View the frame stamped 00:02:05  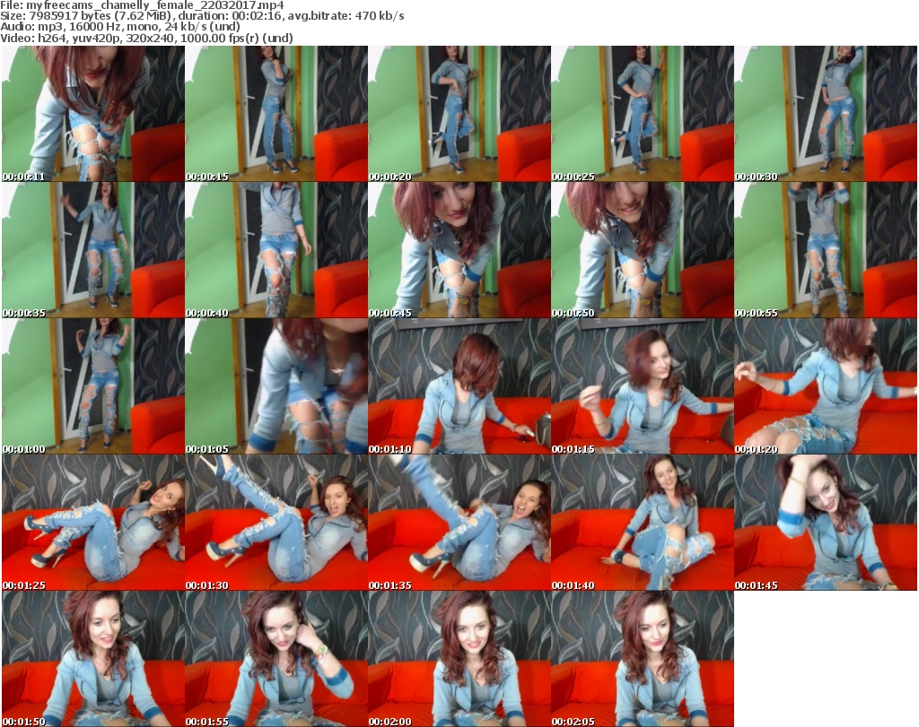(643, 659)
